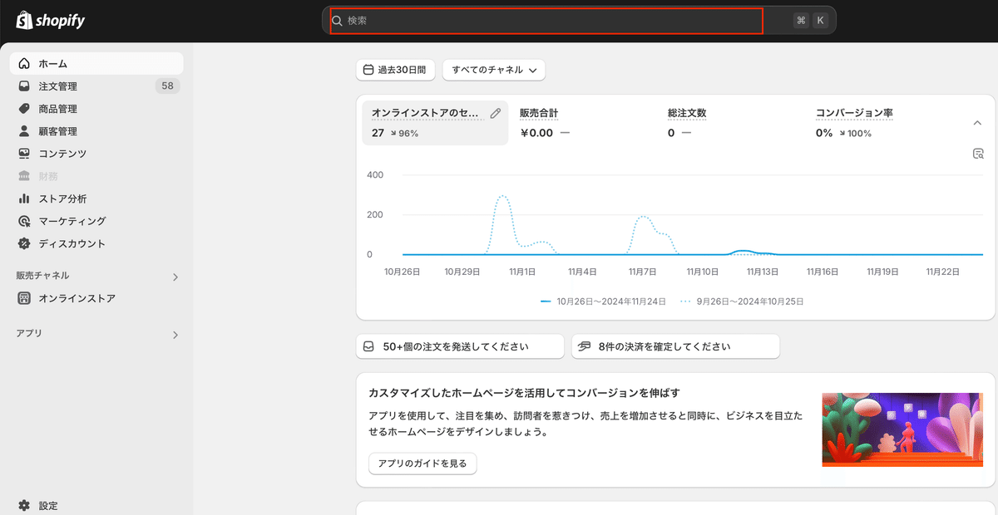Image resolution: width=998 pixels, height=515 pixels.
Task: Select the オンラインストアのセ… metric card
Action: pyautogui.click(x=435, y=123)
